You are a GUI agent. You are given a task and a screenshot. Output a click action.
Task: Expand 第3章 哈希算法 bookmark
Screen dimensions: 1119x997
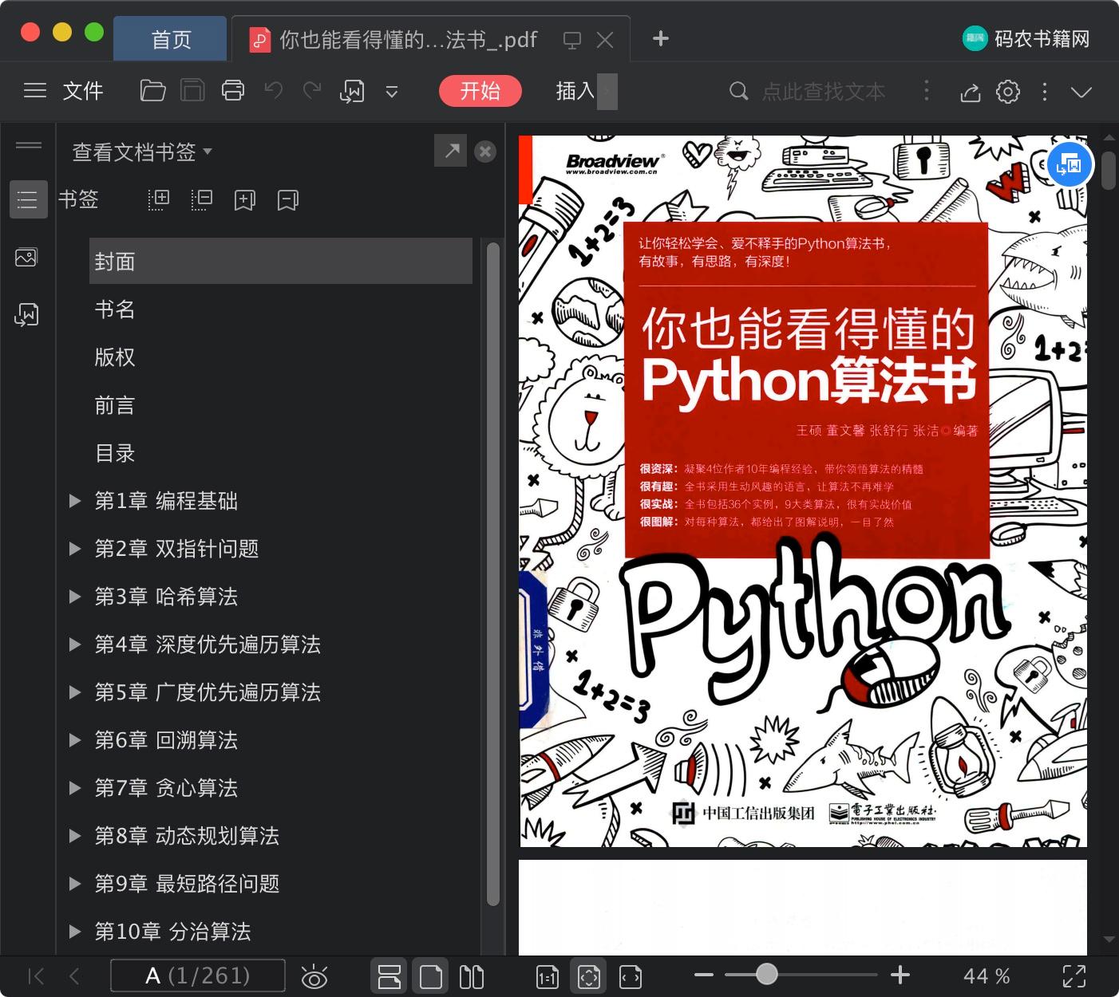click(x=75, y=597)
